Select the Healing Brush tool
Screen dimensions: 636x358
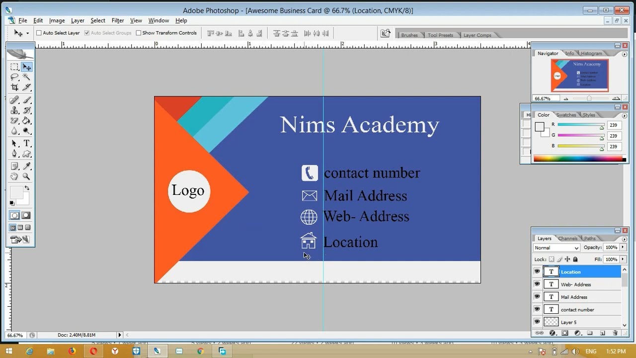point(14,100)
